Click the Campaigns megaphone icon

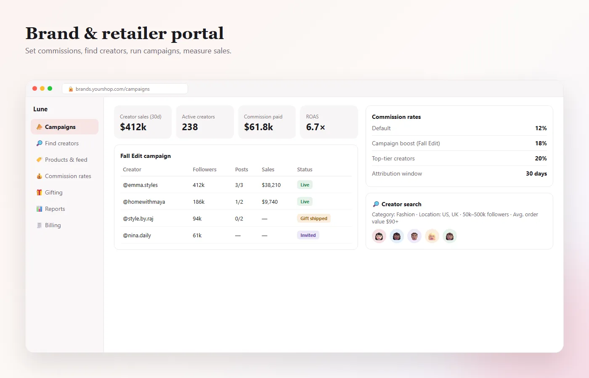pos(39,127)
